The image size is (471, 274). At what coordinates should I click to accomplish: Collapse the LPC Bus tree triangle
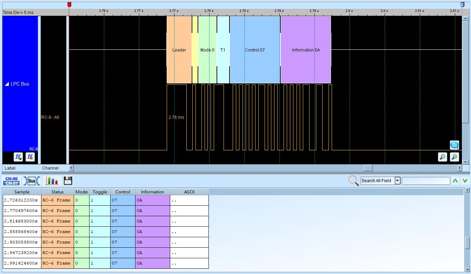[7, 84]
